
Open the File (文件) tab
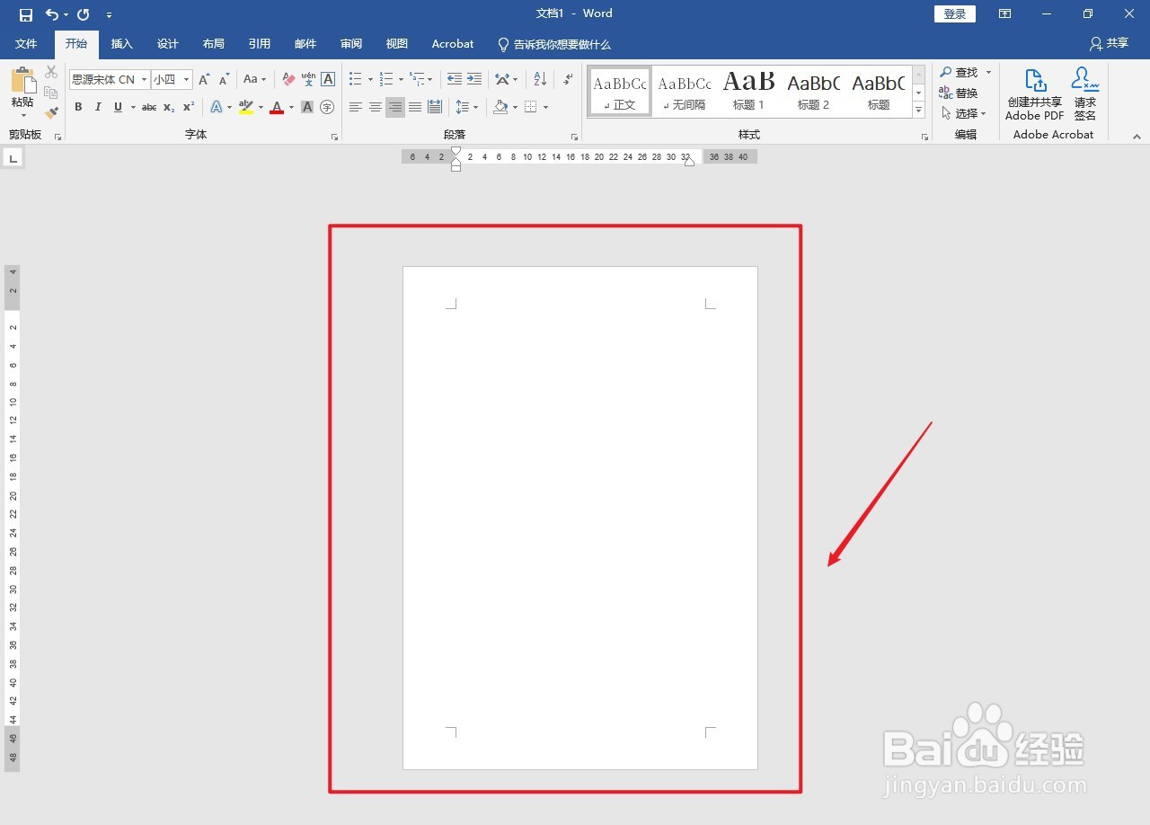tap(26, 44)
